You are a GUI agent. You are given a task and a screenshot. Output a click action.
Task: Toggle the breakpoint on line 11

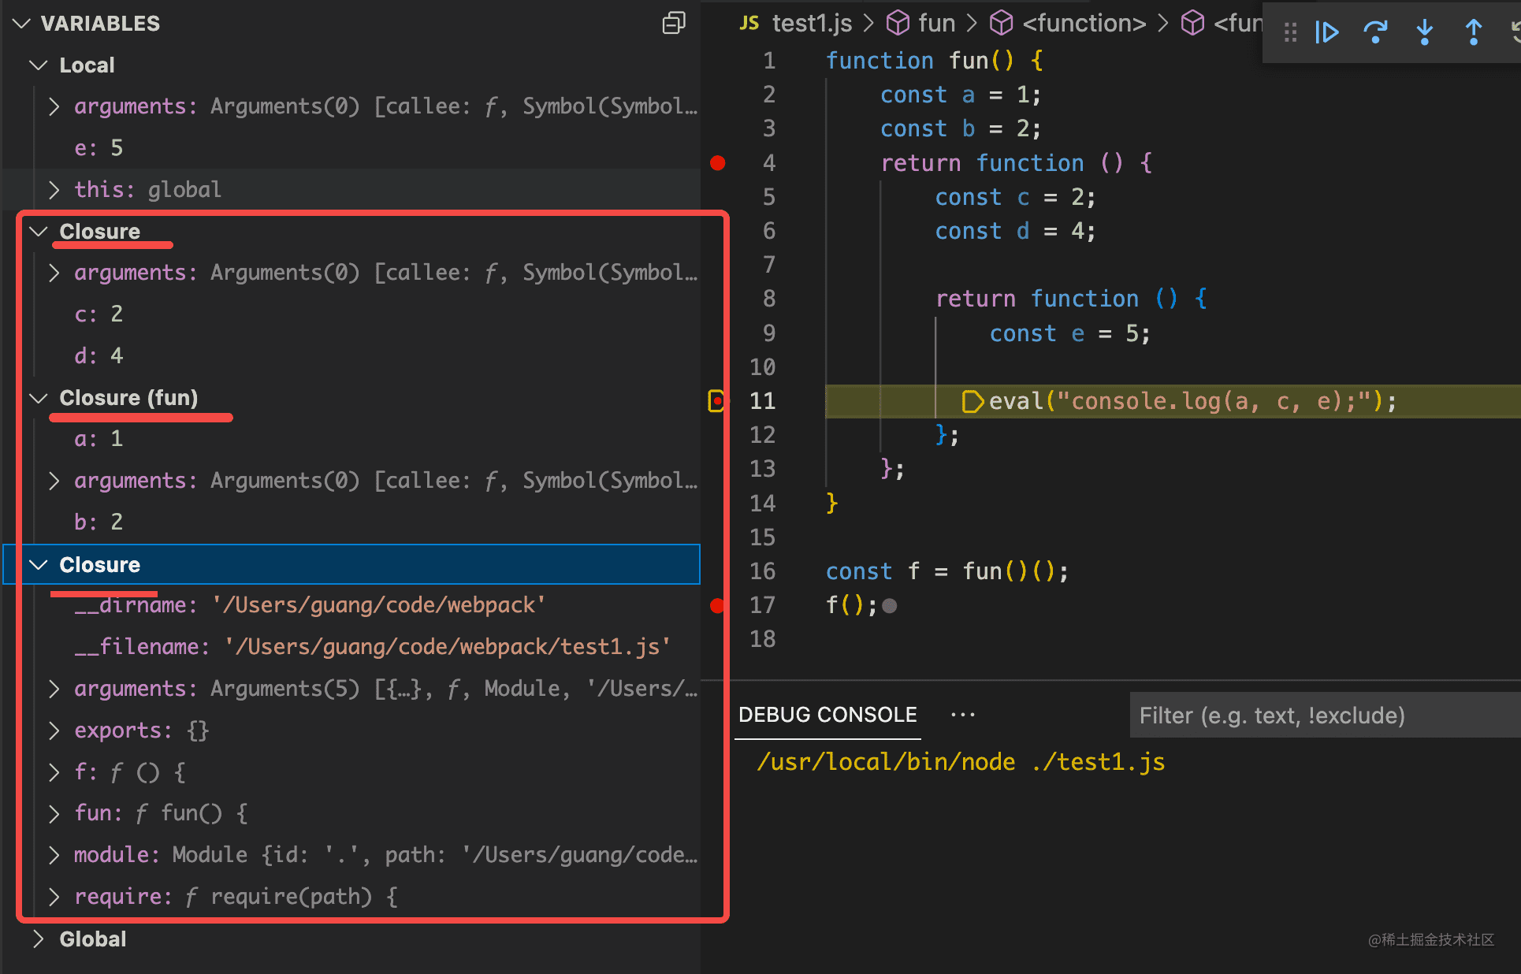tap(716, 401)
